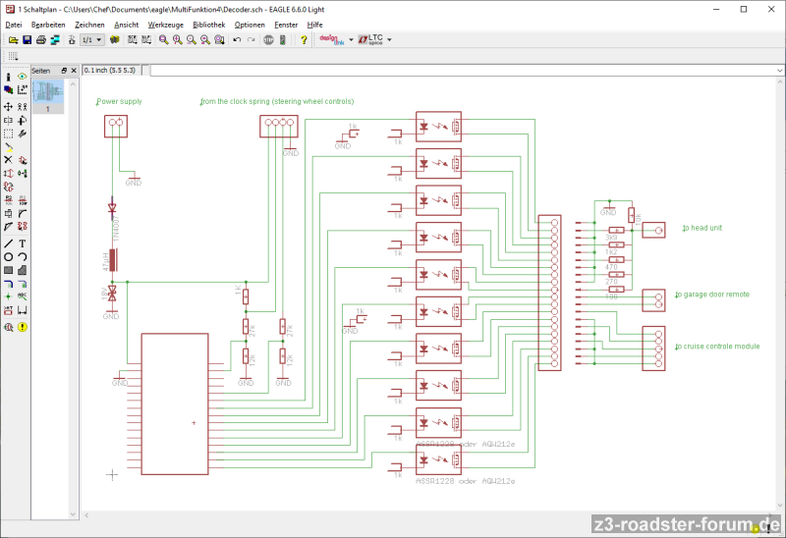Select sheet 1 thumbnail in Seiten panel

click(x=47, y=94)
